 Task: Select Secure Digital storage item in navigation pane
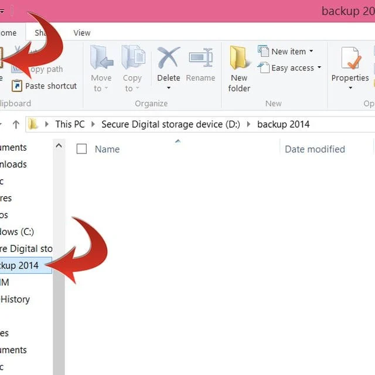click(x=26, y=248)
